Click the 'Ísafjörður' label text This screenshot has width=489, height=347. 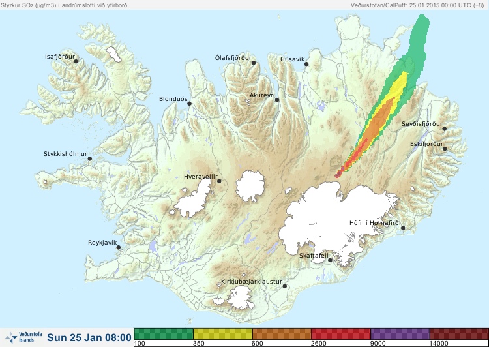click(x=60, y=57)
